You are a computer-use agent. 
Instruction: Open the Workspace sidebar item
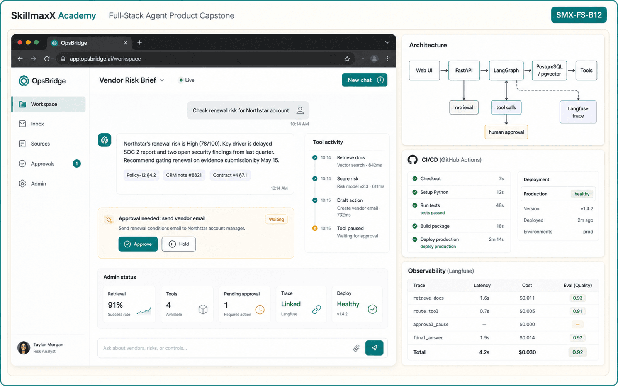tap(49, 104)
